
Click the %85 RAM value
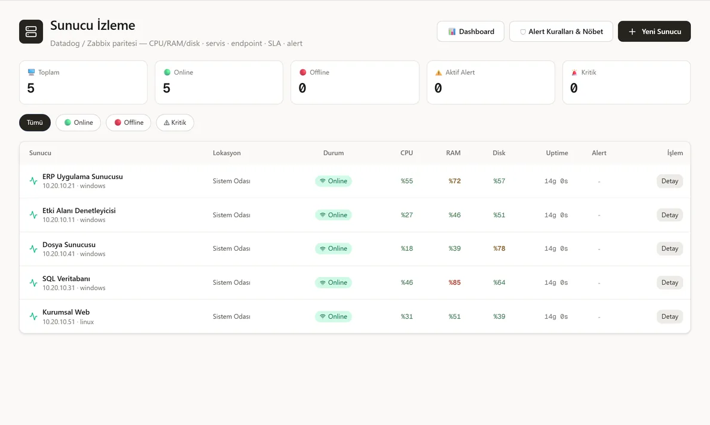[x=455, y=282]
